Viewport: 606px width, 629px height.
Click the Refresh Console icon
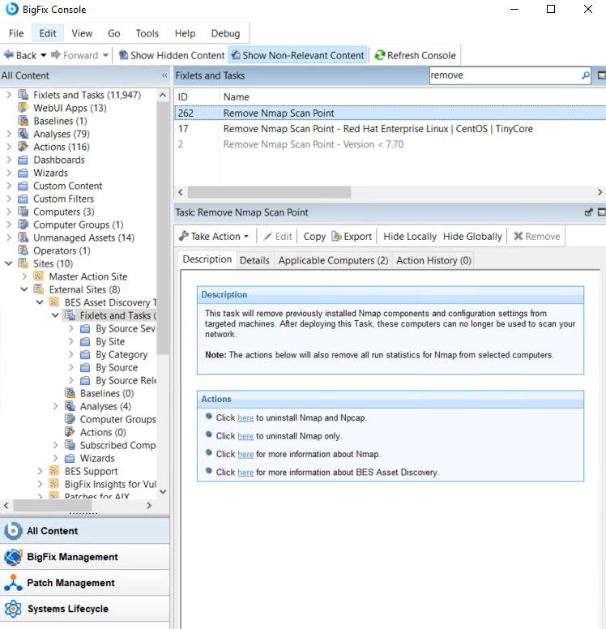(x=379, y=55)
